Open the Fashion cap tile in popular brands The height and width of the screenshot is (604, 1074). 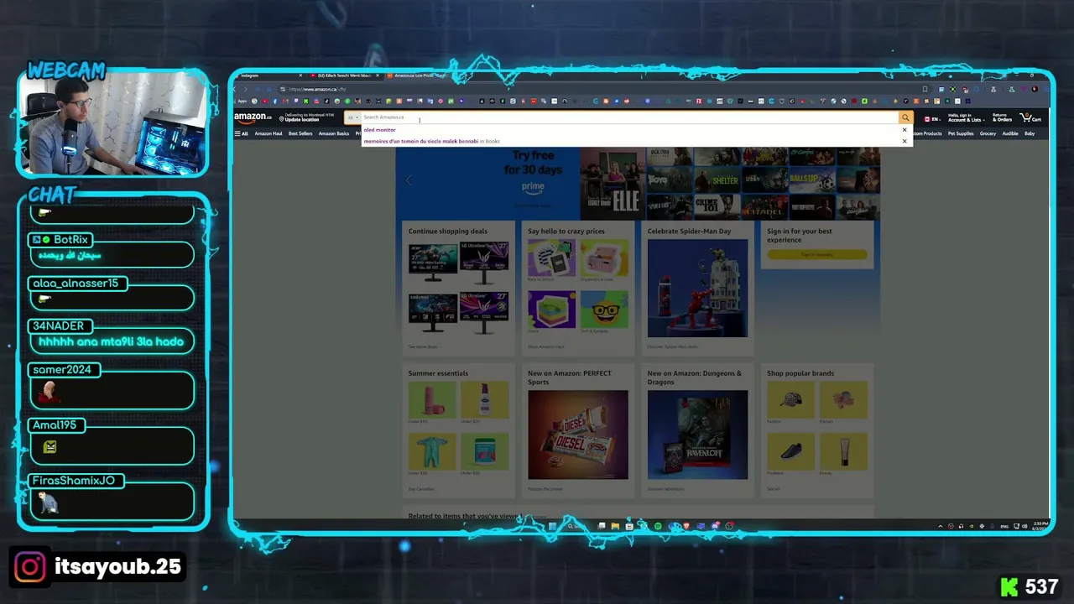(x=790, y=401)
